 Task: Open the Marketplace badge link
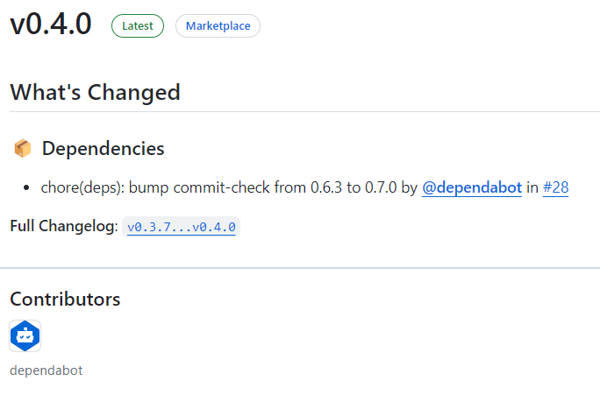point(218,26)
